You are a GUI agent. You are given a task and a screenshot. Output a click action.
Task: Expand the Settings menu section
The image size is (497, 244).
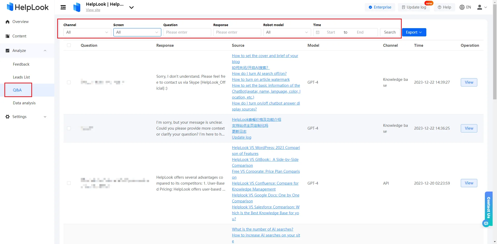(x=45, y=117)
